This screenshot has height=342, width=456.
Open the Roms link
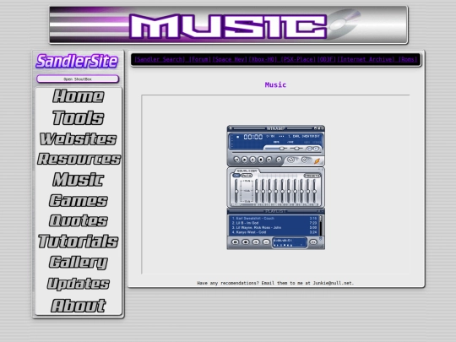click(408, 59)
